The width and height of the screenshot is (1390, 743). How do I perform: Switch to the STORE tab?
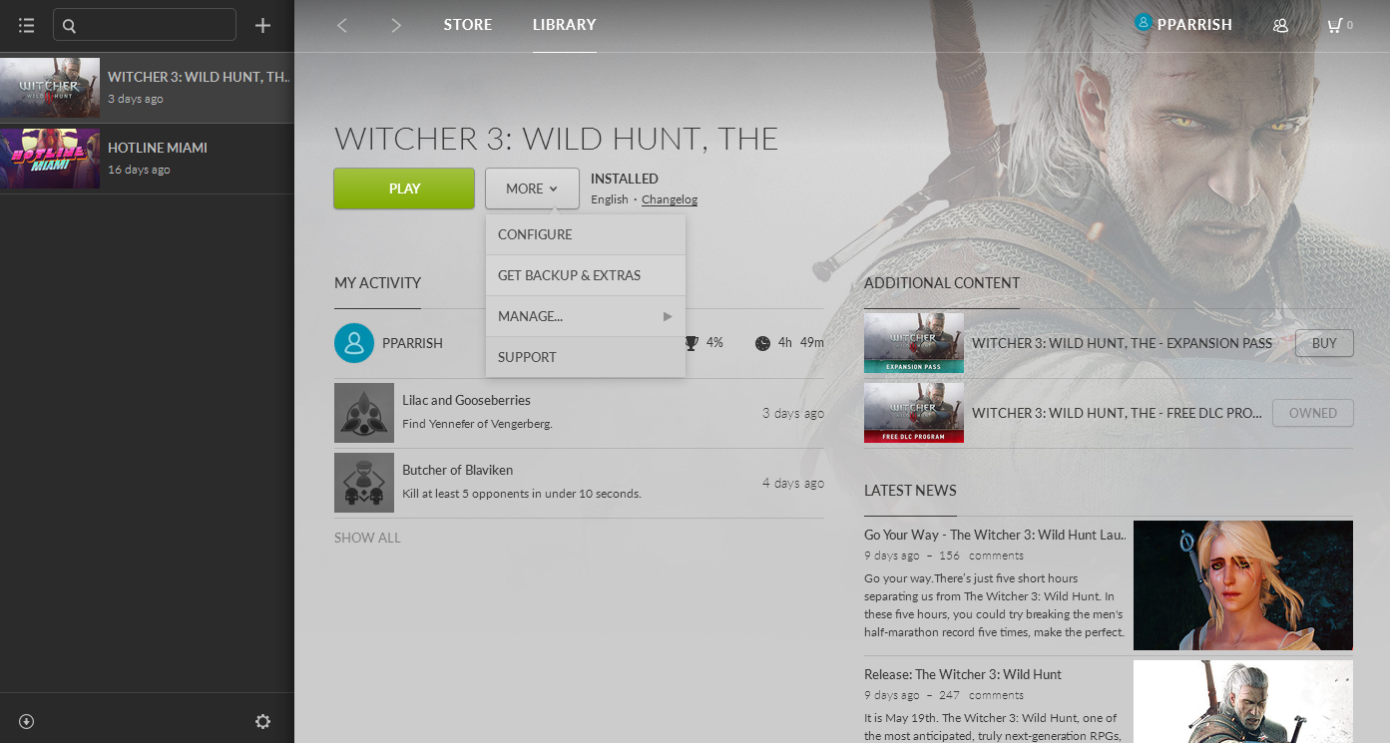tap(468, 25)
